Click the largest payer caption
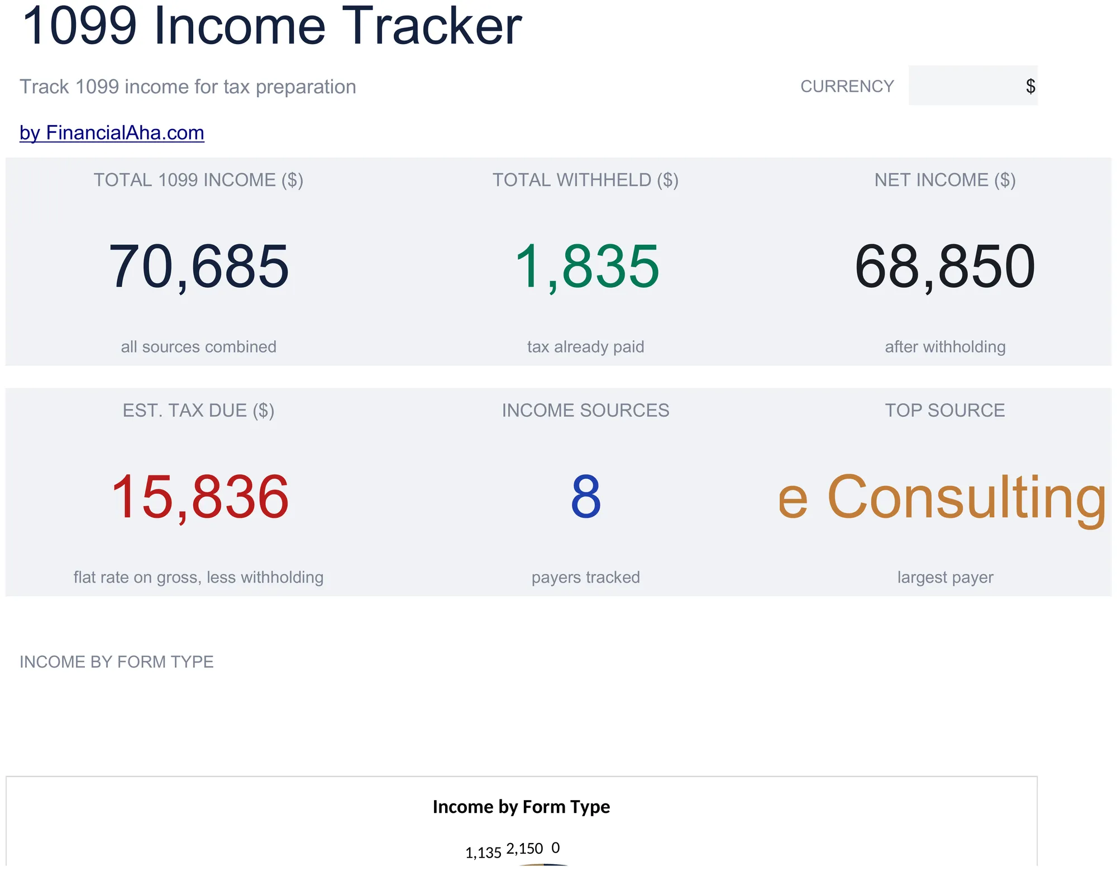Screen dimensions: 1117x871 (945, 577)
